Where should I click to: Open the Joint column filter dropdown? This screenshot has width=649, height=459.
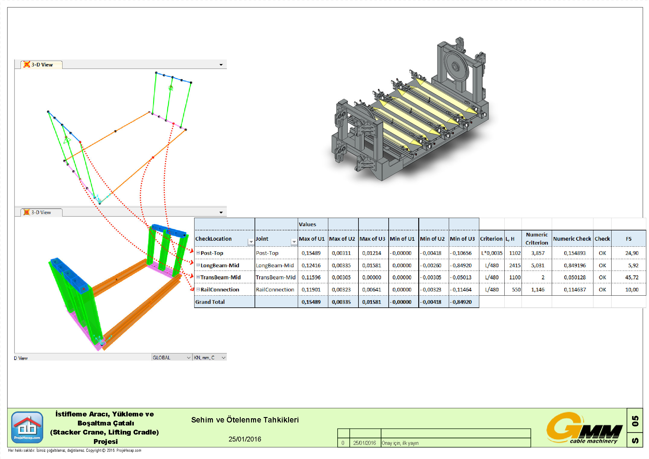pos(294,242)
